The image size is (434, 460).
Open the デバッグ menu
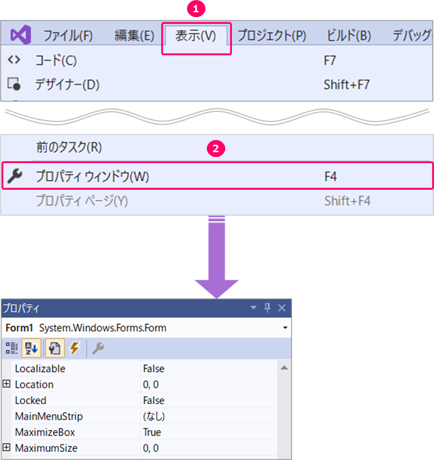click(412, 35)
